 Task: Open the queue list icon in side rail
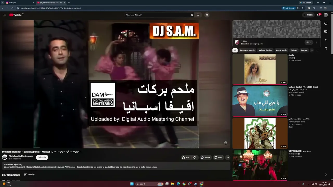pos(326,48)
